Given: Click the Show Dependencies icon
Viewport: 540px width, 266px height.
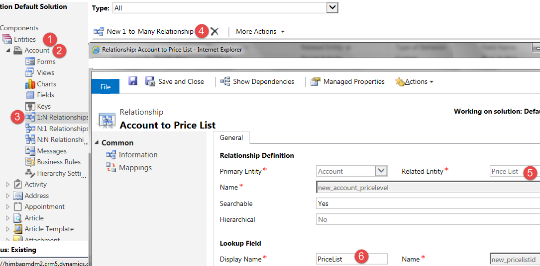Looking at the screenshot, I should [225, 81].
